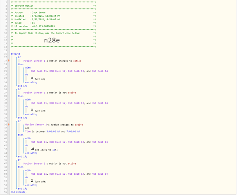This screenshot has width=238, height=195.
Task: Click the level bars icon beside Set level
Action: click(x=32, y=149)
